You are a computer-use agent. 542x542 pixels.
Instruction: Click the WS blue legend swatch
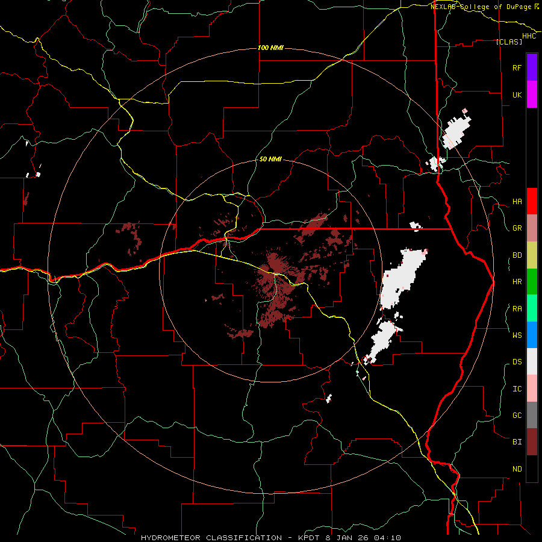(x=532, y=335)
